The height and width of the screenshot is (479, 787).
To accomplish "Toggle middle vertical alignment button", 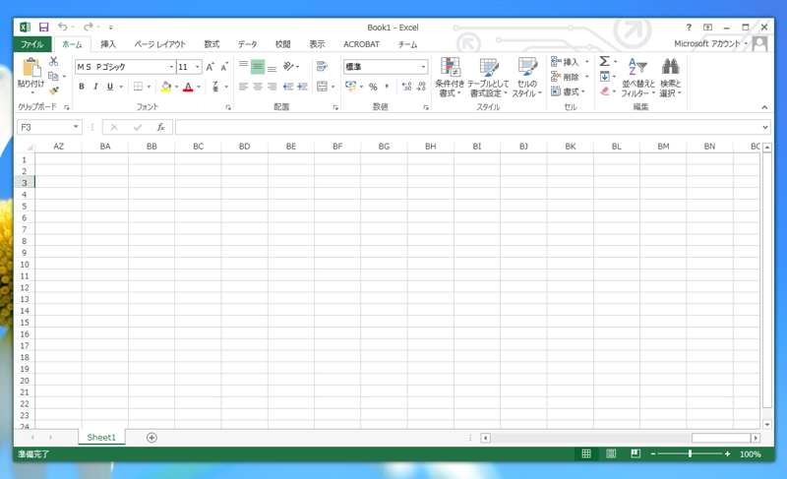I will tap(258, 67).
